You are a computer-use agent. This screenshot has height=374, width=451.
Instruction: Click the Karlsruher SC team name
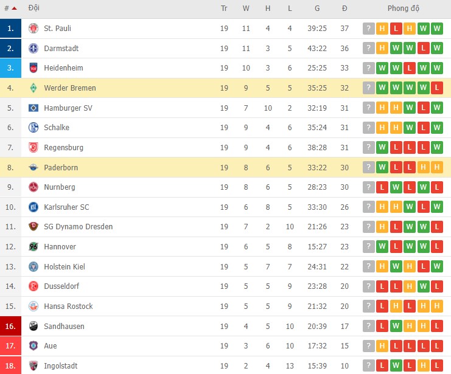click(66, 207)
